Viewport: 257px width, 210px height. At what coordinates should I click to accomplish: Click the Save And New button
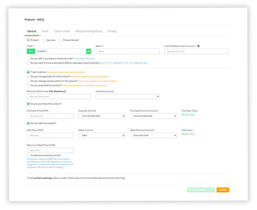pyautogui.click(x=197, y=190)
